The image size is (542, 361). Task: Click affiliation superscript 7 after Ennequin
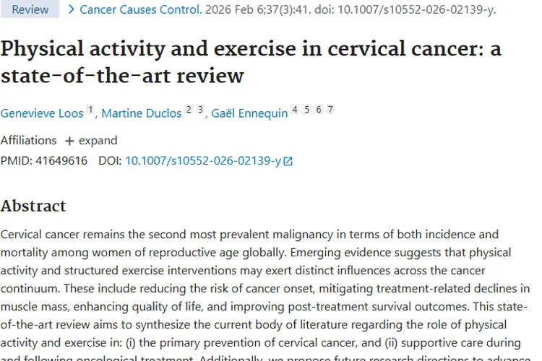330,110
